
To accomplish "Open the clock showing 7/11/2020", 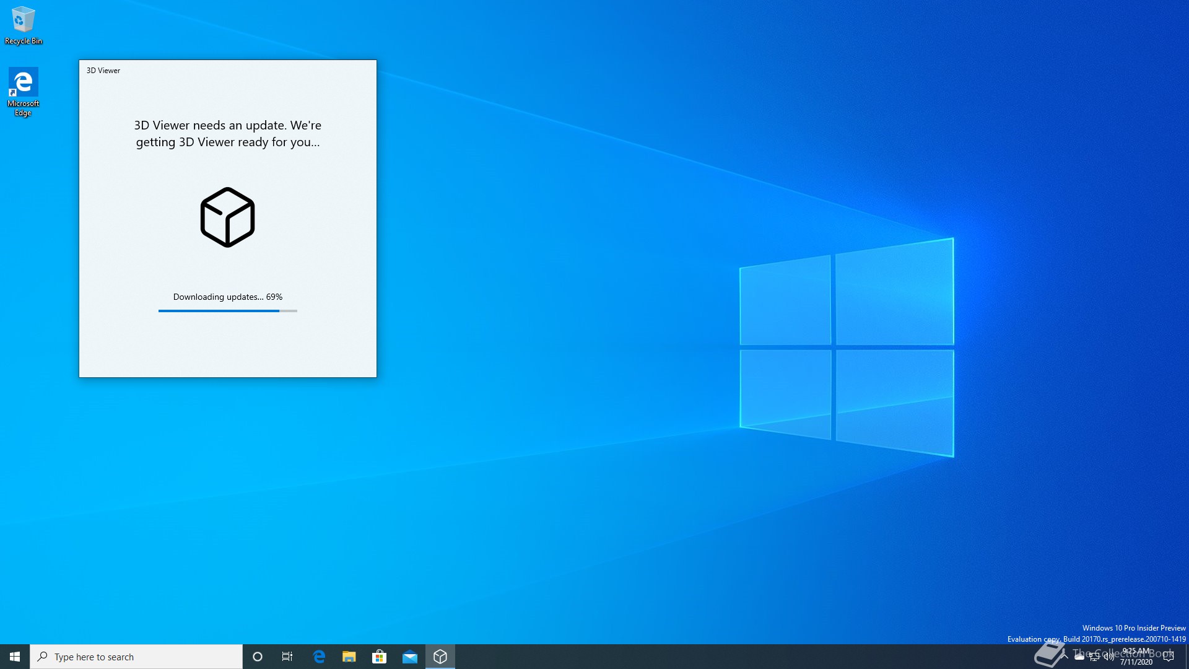I will point(1136,657).
